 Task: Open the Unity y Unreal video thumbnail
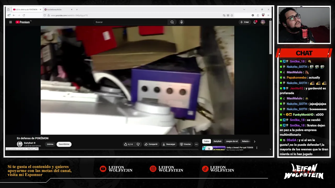coord(214,148)
